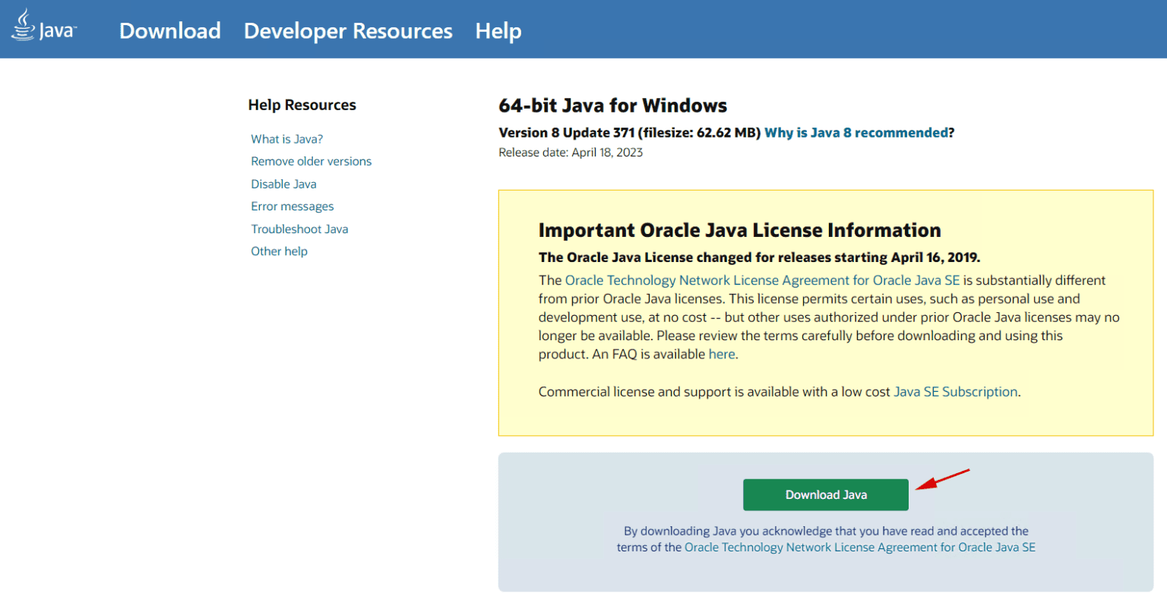Open the Download menu in navigation bar
This screenshot has height=603, width=1167.
pyautogui.click(x=169, y=31)
